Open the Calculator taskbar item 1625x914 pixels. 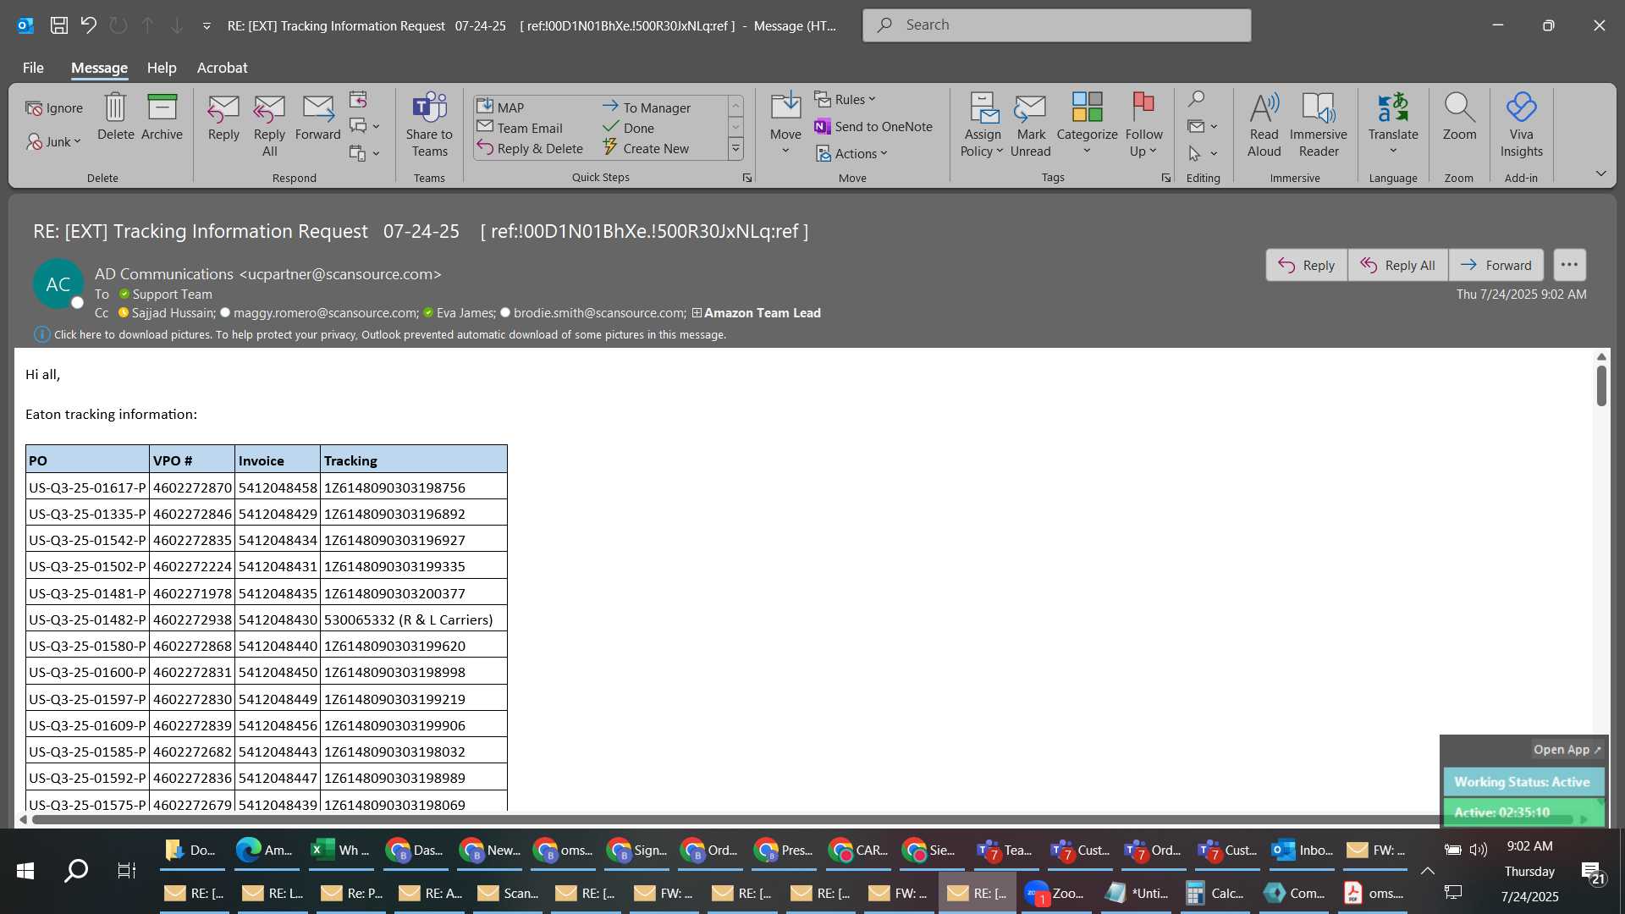[x=1215, y=893]
